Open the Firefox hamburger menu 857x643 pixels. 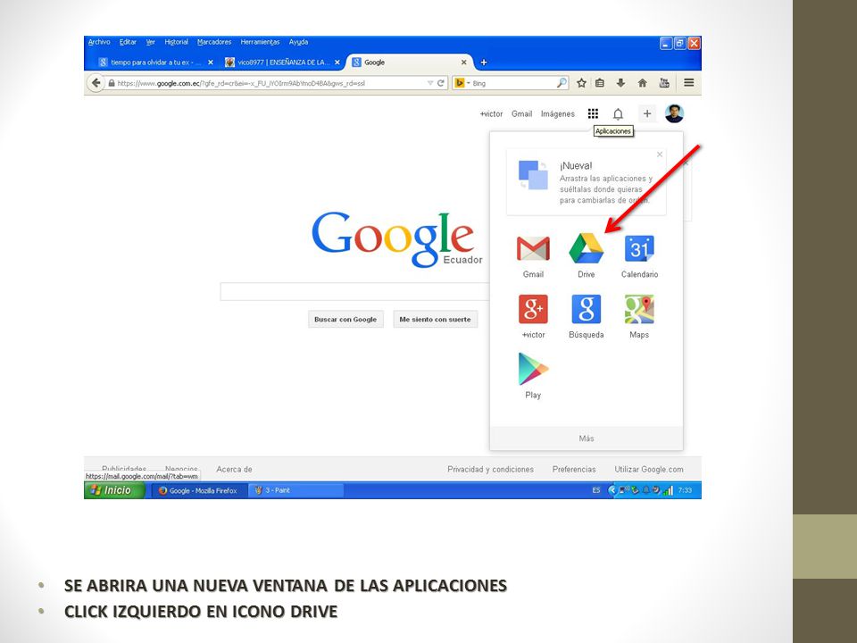[x=689, y=82]
